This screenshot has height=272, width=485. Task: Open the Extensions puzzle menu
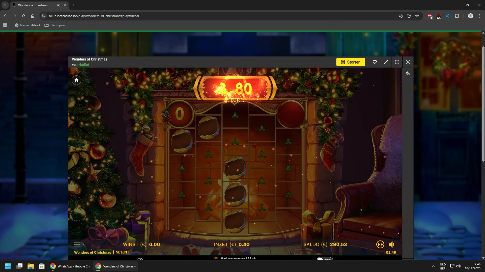coord(457,16)
